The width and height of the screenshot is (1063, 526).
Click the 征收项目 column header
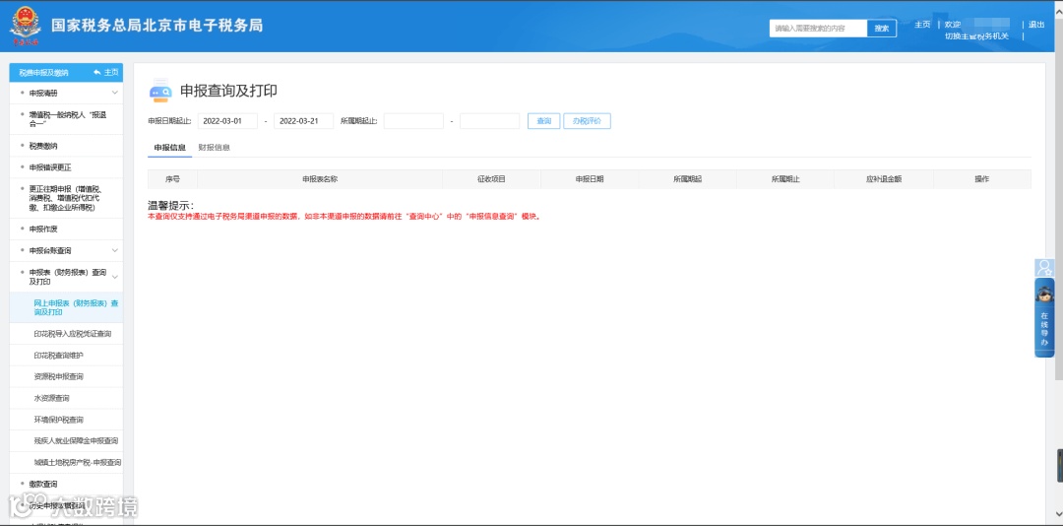pos(491,179)
